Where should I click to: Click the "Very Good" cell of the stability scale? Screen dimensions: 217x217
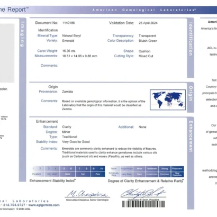[x=52, y=174]
